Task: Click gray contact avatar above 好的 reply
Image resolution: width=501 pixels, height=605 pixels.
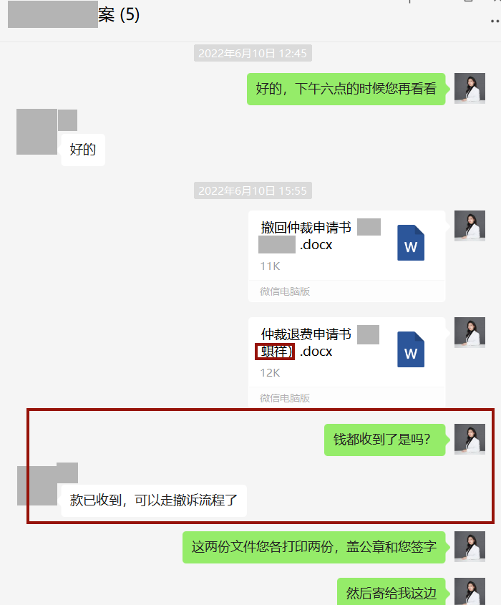Action: click(37, 132)
